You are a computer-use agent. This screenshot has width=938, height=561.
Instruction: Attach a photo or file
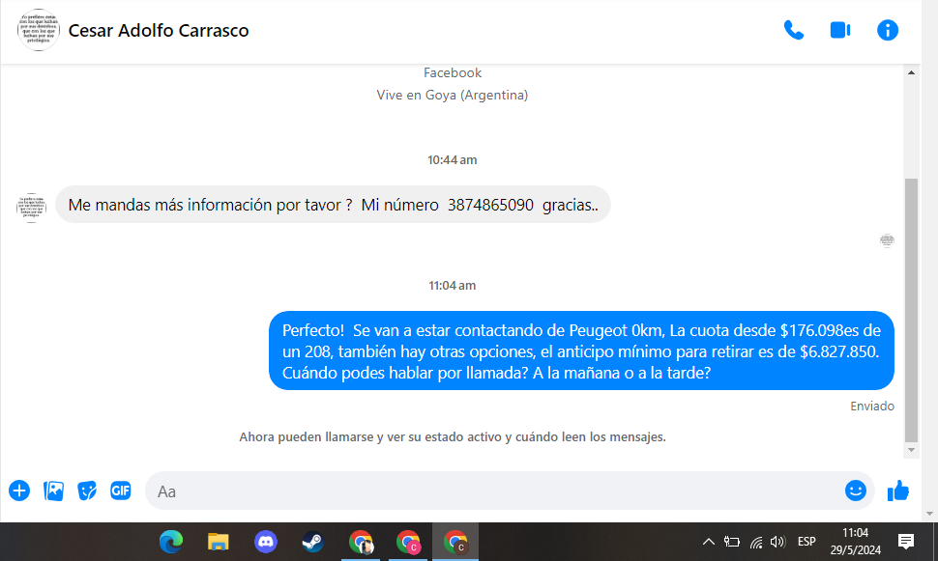point(53,491)
